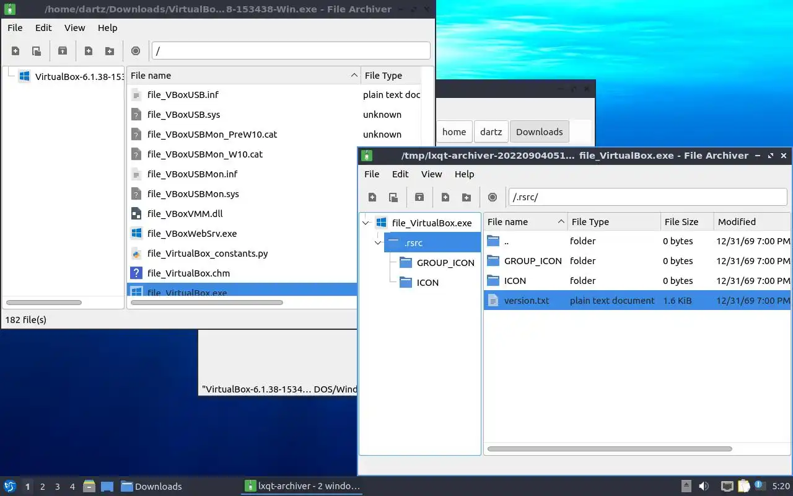This screenshot has height=496, width=793.
Task: Open the volume control in the system tray
Action: pos(704,486)
